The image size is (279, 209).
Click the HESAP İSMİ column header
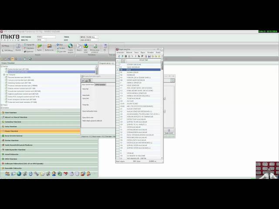tap(143, 60)
